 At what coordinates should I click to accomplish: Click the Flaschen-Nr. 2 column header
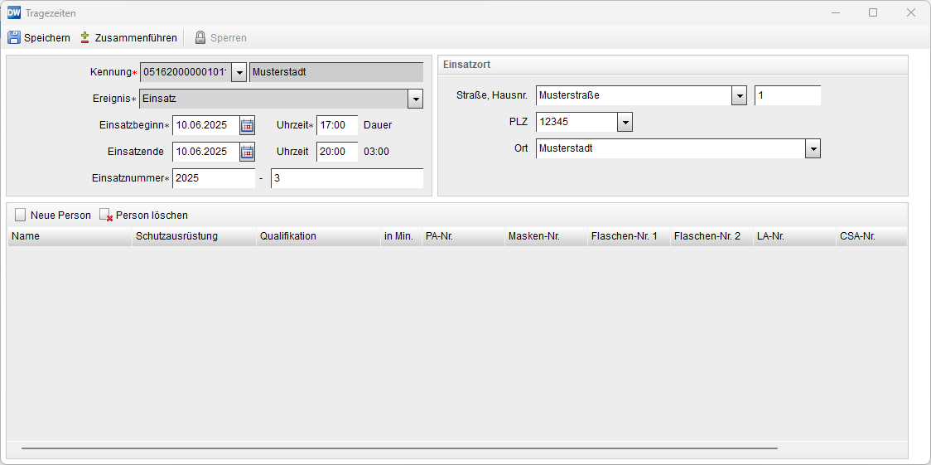coord(712,236)
